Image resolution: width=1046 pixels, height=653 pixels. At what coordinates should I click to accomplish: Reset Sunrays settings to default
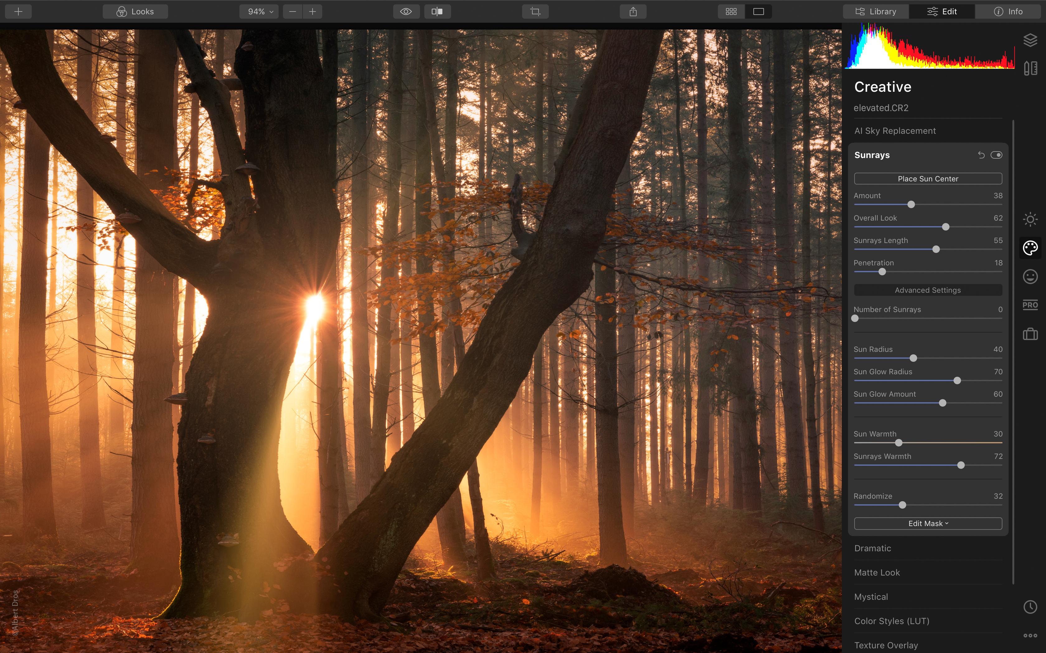[x=981, y=154]
